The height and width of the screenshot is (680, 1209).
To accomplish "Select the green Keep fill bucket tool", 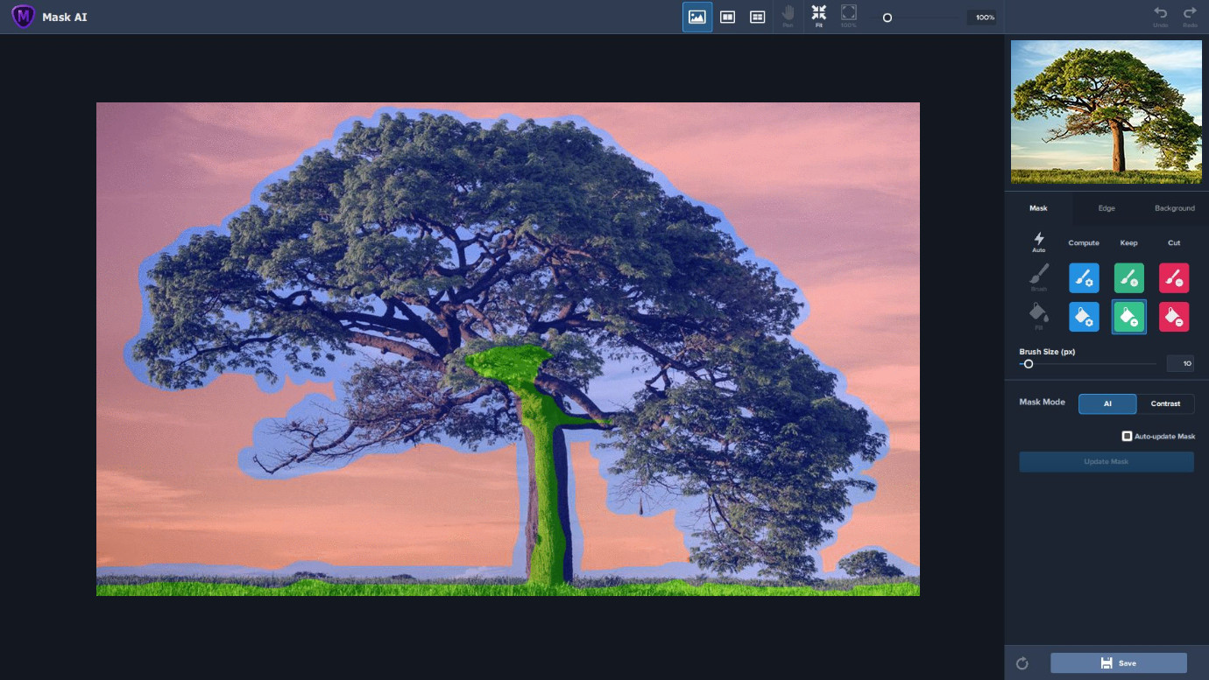I will [x=1129, y=317].
